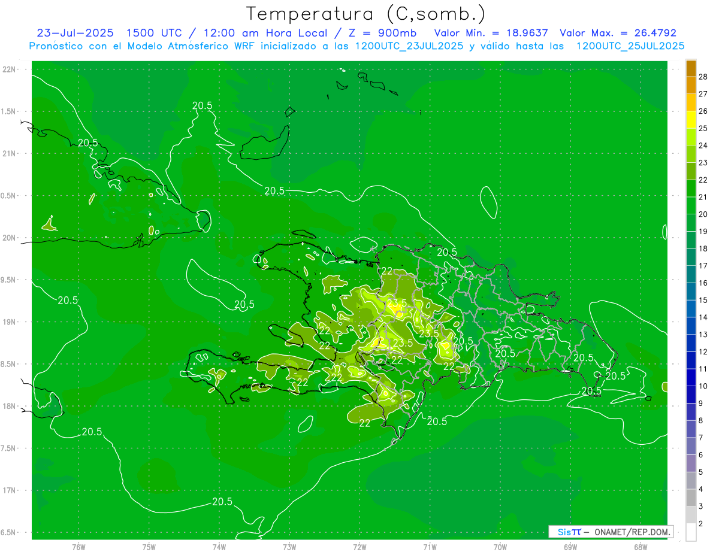
Task: Click the legend value '25'
Action: pos(703,128)
